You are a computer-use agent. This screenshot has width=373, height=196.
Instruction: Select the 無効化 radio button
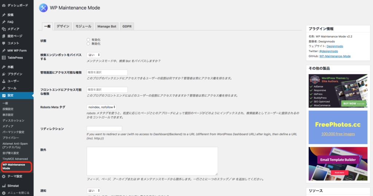pos(88,44)
